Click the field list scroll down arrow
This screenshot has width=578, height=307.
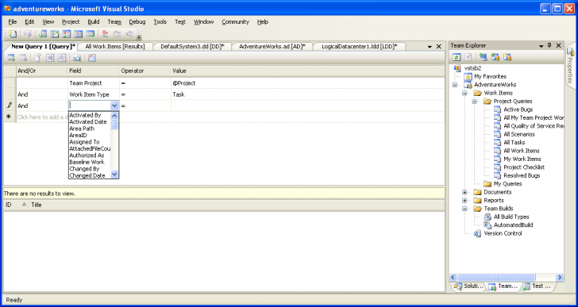click(114, 175)
